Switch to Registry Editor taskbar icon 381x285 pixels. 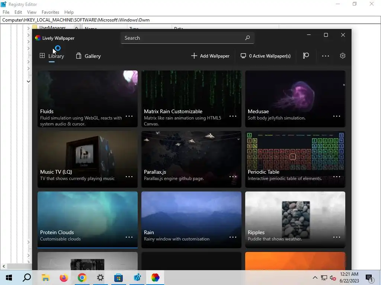(137, 278)
